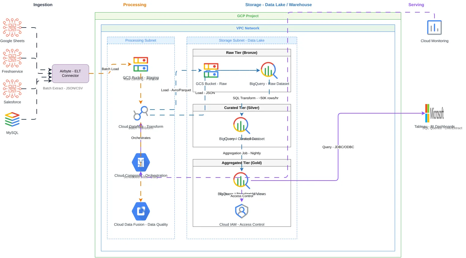The image size is (466, 258).
Task: Select the Freshservice source icon
Action: point(12,58)
